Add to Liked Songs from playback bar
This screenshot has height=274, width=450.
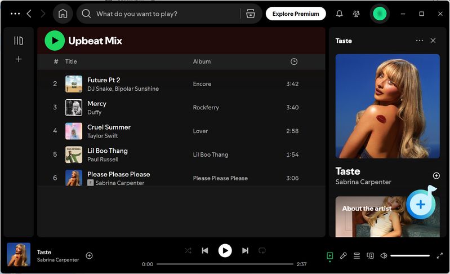point(89,255)
